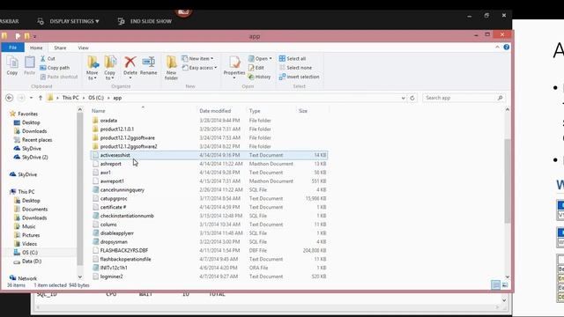Sort by the Name column header
The width and height of the screenshot is (564, 317).
[98, 111]
